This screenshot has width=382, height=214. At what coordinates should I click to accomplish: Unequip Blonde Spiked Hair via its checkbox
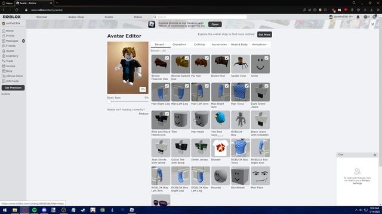(x=187, y=58)
